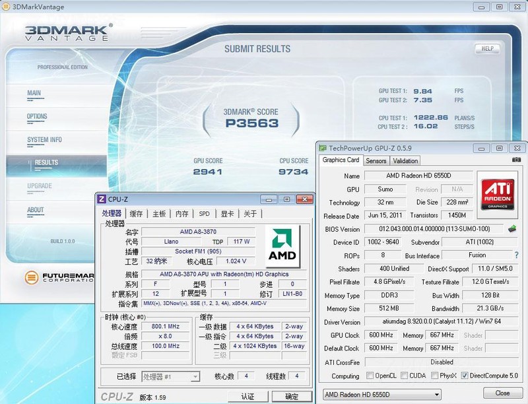The height and width of the screenshot is (404, 528).
Task: Click the Socket FM1 (905) value
Action: pyautogui.click(x=198, y=251)
